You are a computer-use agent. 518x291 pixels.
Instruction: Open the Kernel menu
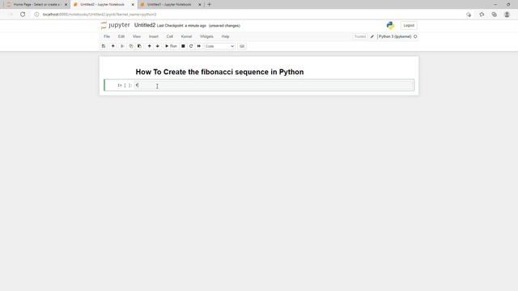[x=186, y=36]
